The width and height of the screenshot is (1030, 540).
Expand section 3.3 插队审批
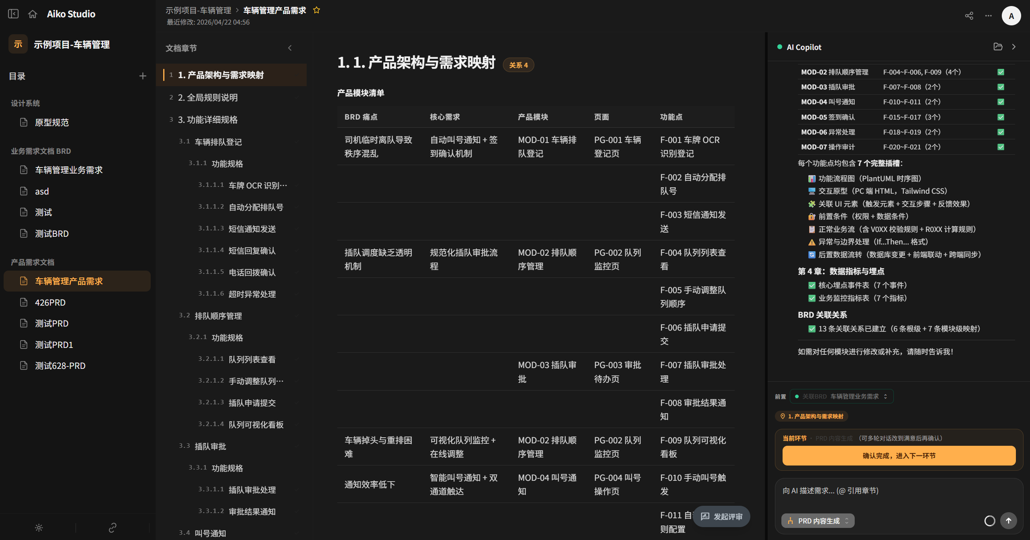(x=231, y=446)
